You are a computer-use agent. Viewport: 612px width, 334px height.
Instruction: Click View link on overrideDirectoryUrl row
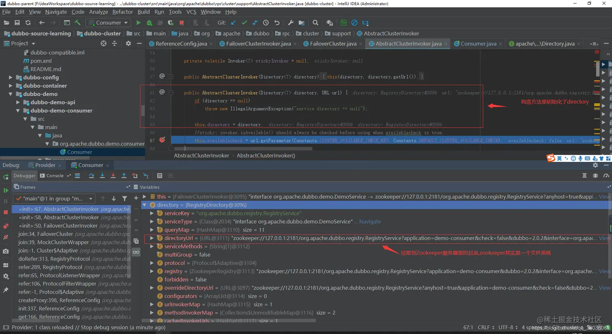pos(604,288)
